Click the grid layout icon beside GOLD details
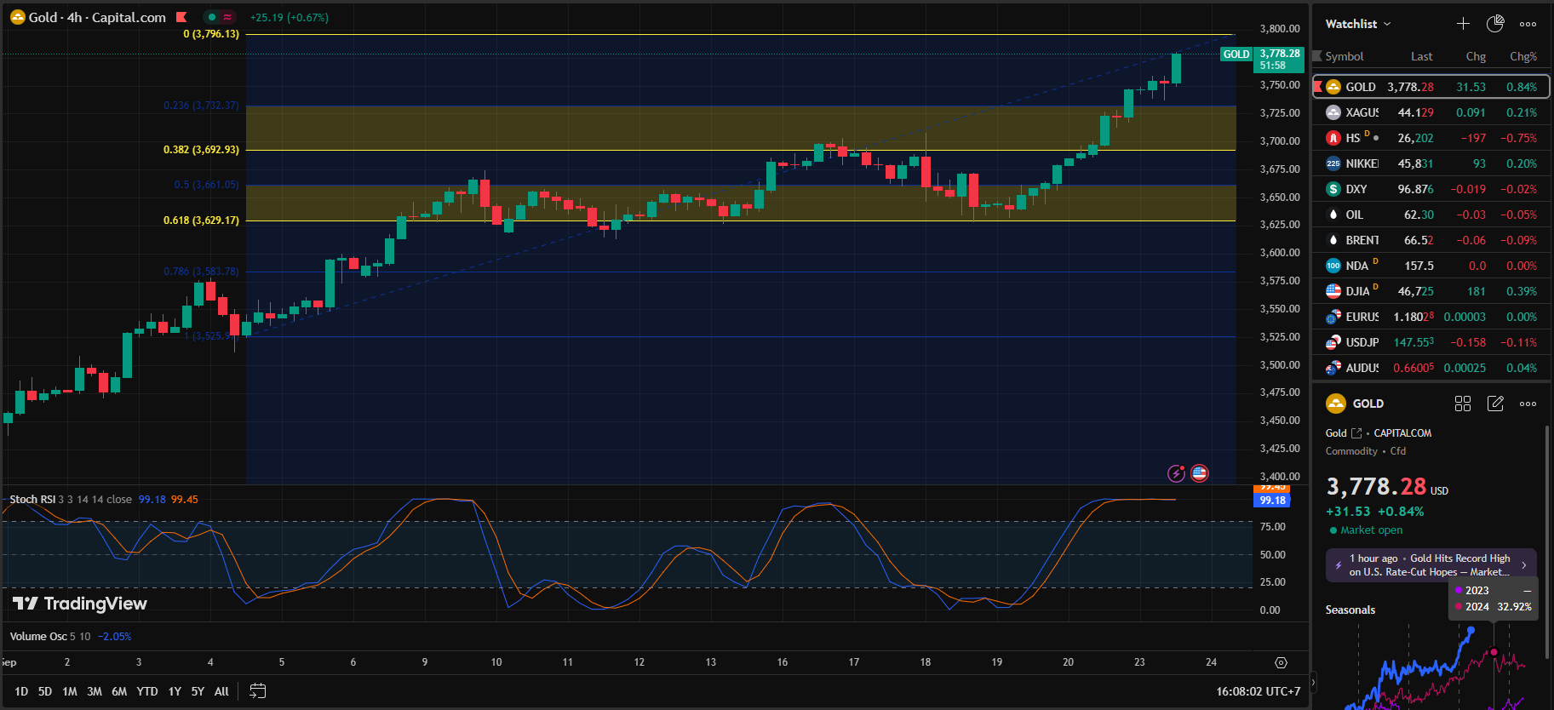 [x=1463, y=404]
